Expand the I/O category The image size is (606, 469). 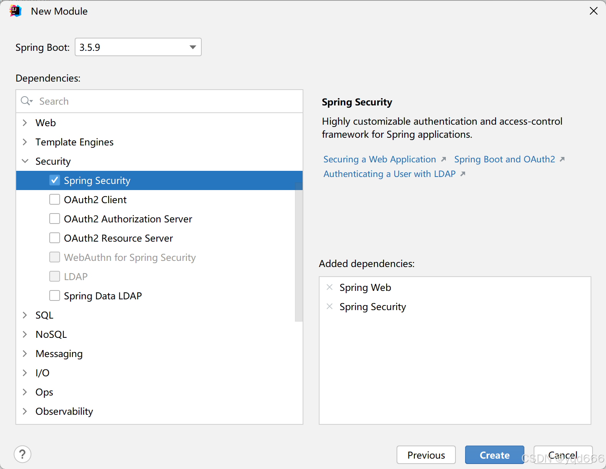click(x=25, y=373)
